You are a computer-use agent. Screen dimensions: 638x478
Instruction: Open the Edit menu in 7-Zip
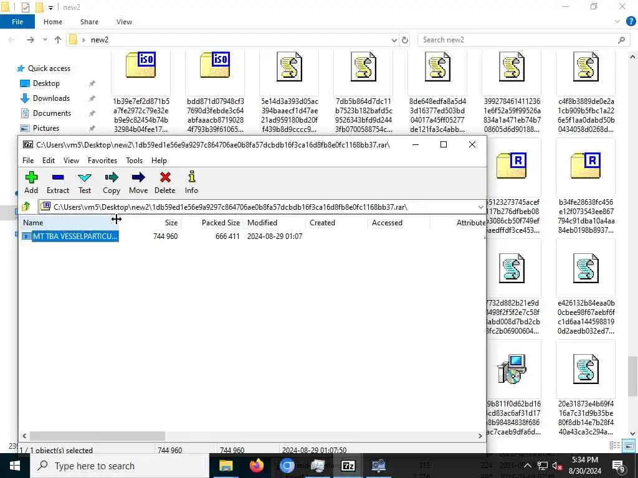(49, 161)
